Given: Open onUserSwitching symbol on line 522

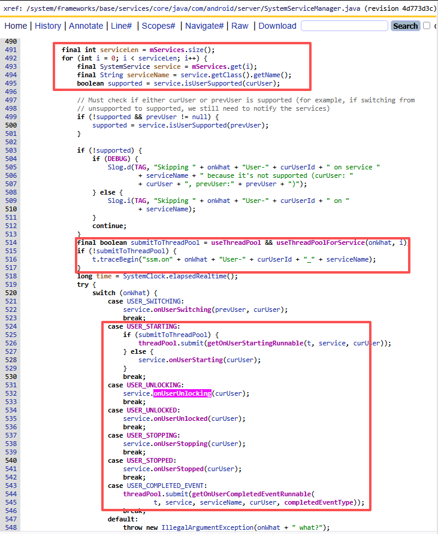Looking at the screenshot, I should 182,310.
